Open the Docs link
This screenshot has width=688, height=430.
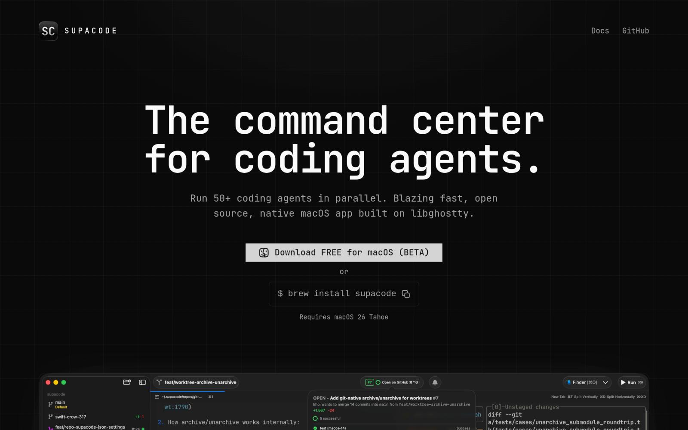tap(600, 31)
